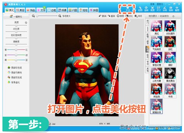Apply the 牛奶 effect thumbnail
The width and height of the screenshot is (184, 133).
170,91
